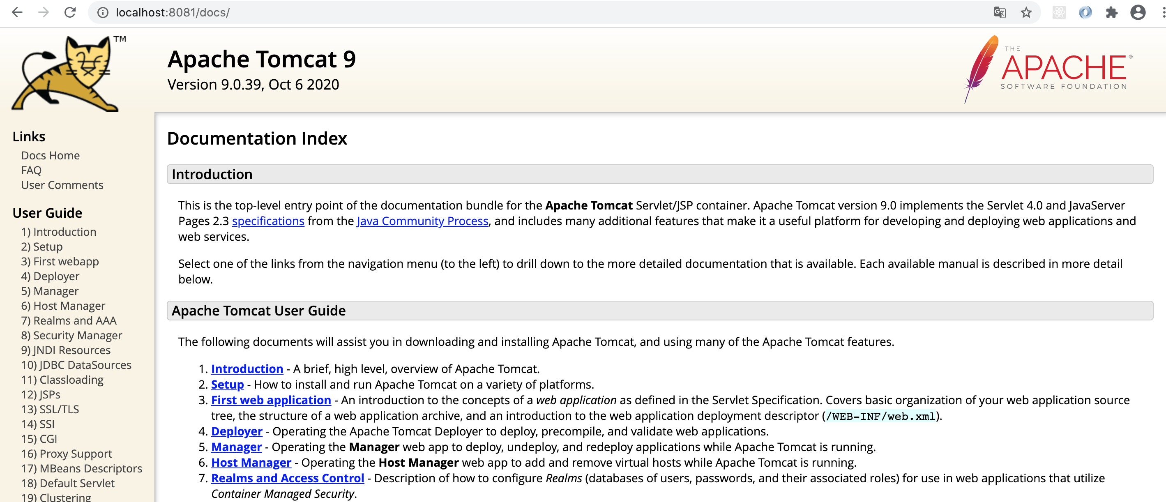Open the user profile avatar icon
This screenshot has width=1166, height=502.
1138,12
